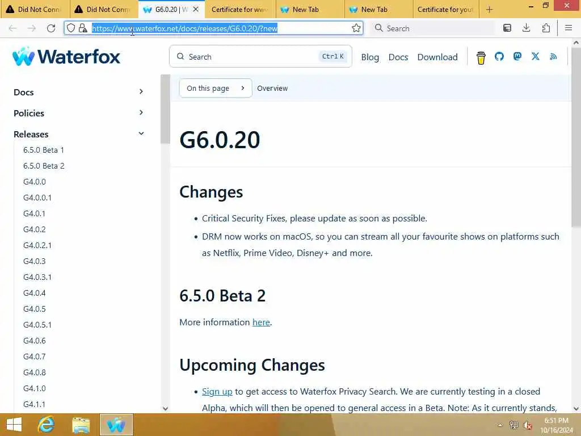Click the page vertical scrollbar thumb
Image resolution: width=581 pixels, height=436 pixels.
576,137
